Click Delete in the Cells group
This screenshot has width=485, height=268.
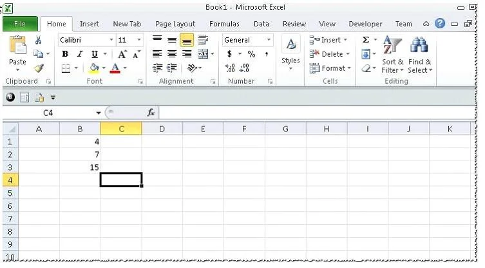(329, 54)
